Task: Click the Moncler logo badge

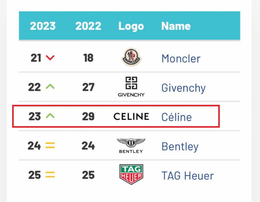Action: click(131, 57)
